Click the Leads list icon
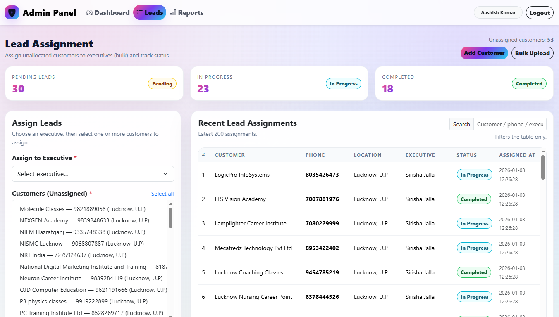The width and height of the screenshot is (559, 317). coord(139,12)
